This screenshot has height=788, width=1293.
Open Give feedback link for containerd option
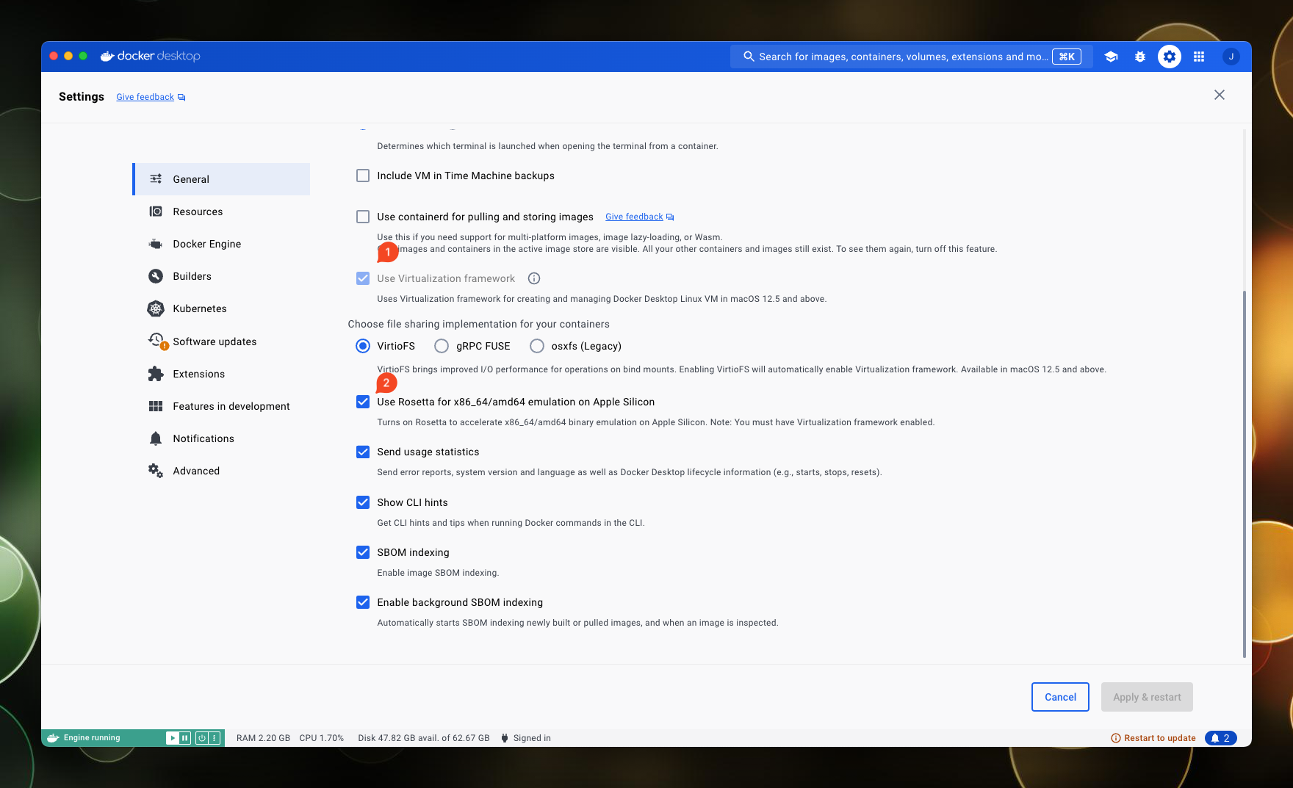tap(634, 217)
